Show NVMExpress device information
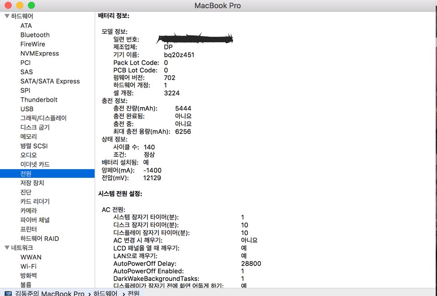Screen dimensions: 437x296 click(40, 53)
